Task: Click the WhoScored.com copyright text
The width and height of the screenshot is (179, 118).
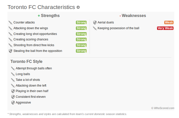Action: [163, 108]
